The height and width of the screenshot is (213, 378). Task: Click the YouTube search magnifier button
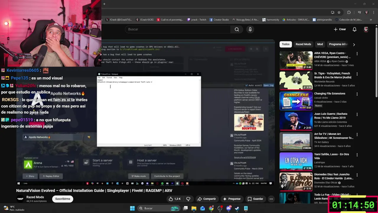237,29
